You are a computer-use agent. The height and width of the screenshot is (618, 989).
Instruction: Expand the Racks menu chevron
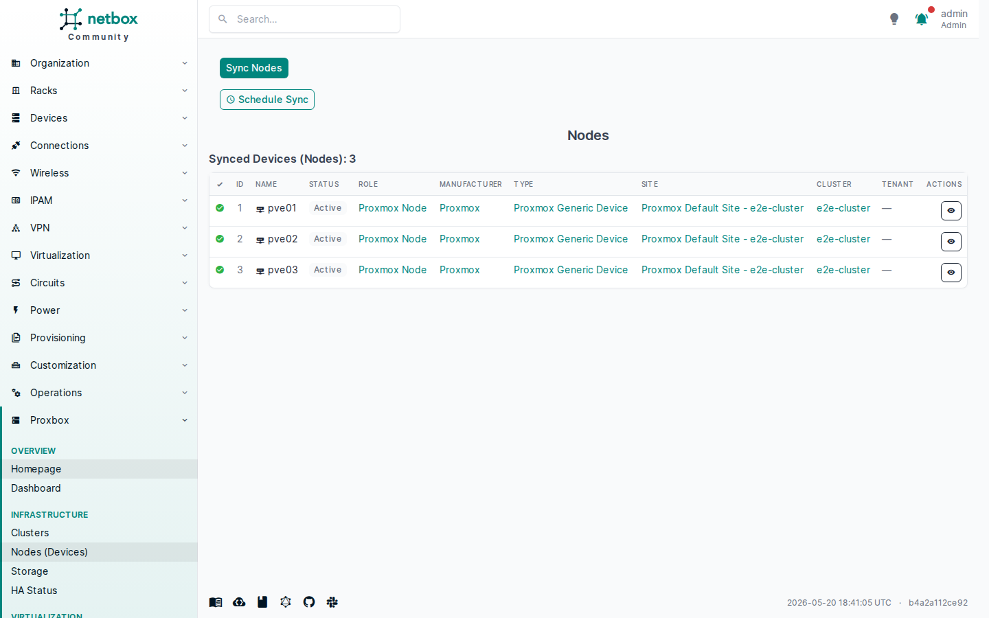(185, 91)
